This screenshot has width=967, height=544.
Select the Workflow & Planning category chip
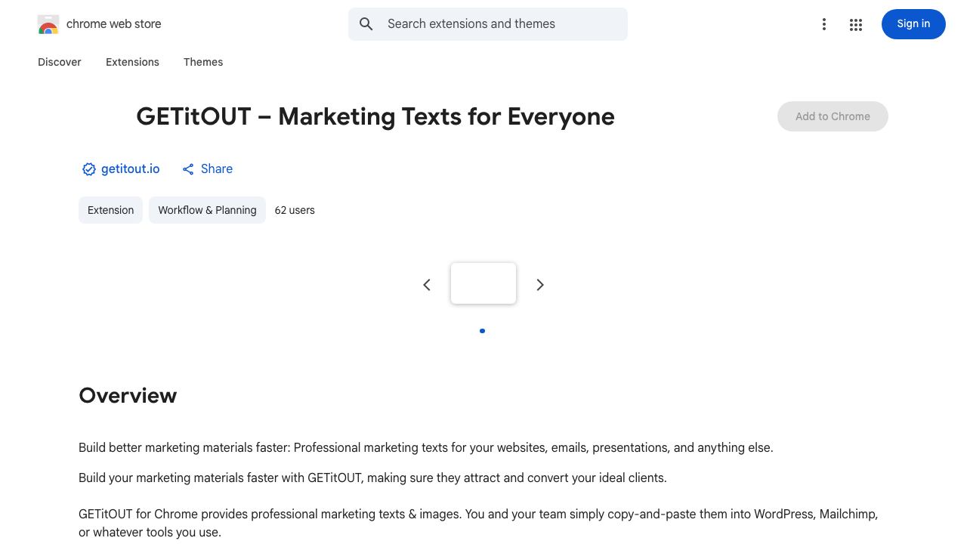(207, 210)
